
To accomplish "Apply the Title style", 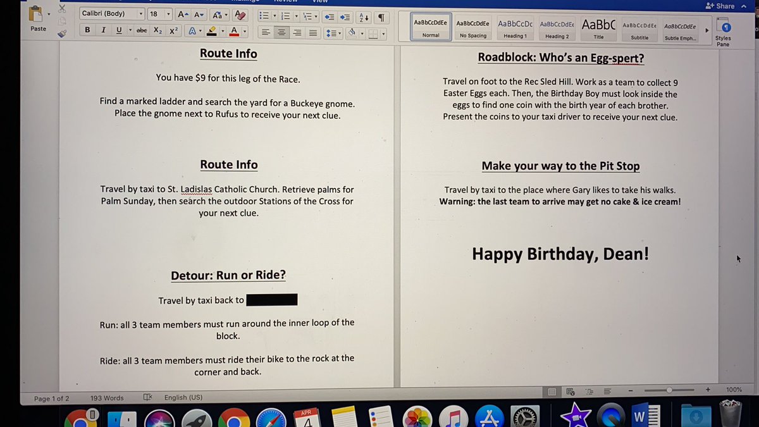I will point(598,28).
